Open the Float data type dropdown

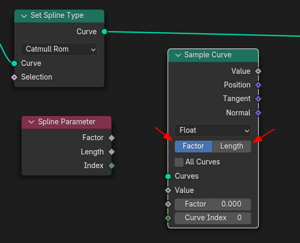212,130
